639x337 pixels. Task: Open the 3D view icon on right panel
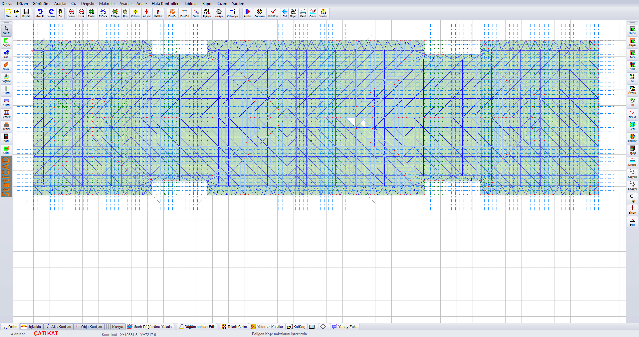click(632, 102)
